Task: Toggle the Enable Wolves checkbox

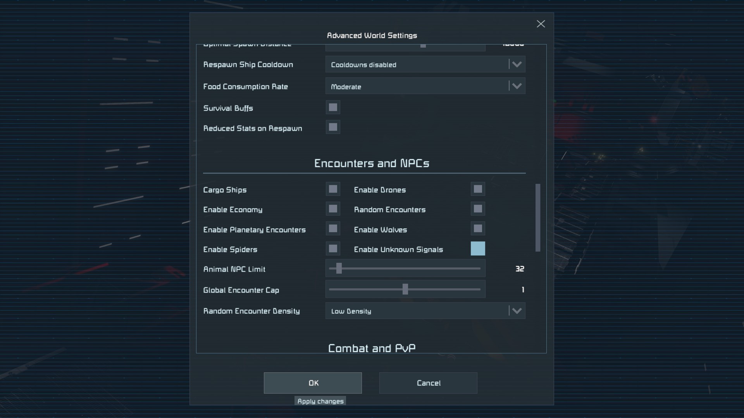Action: point(478,229)
